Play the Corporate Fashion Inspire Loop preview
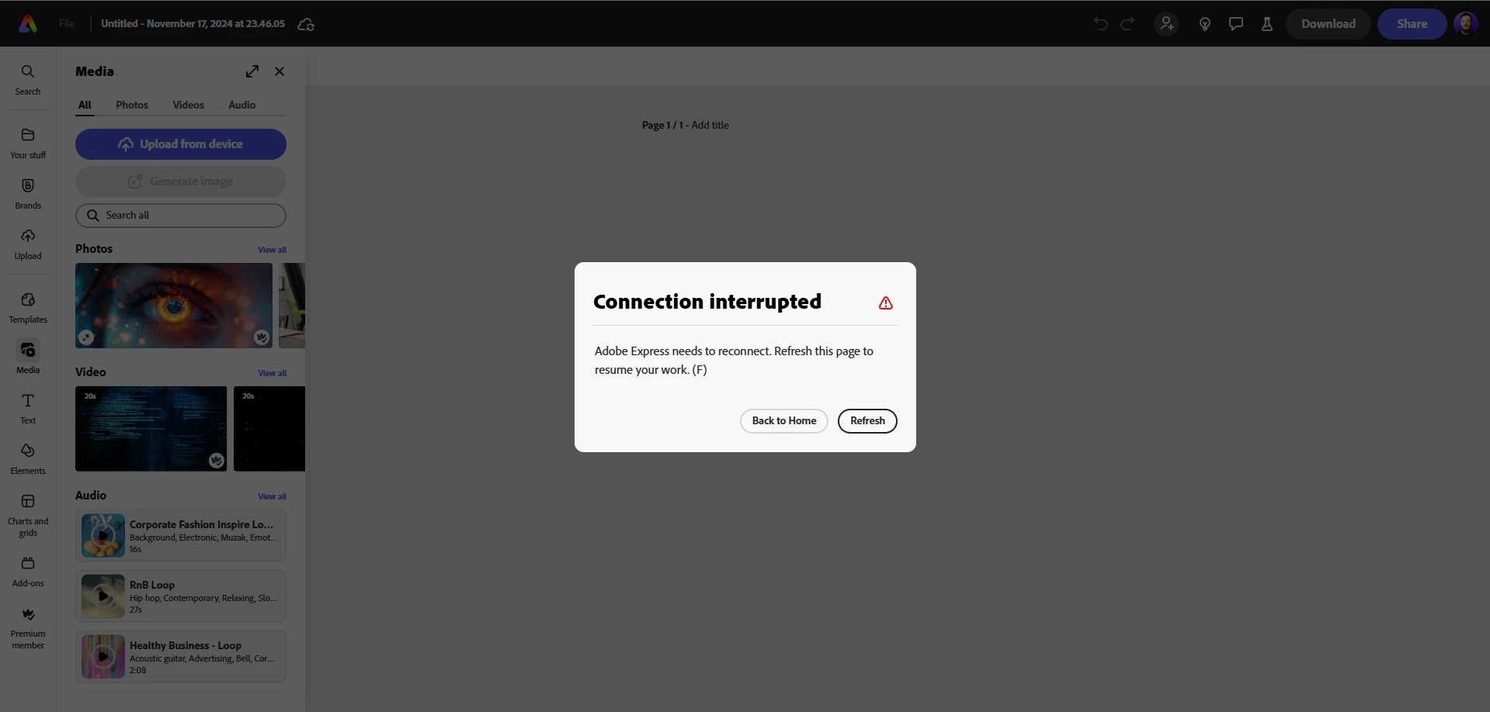 click(x=103, y=535)
